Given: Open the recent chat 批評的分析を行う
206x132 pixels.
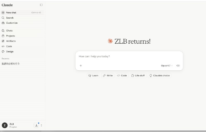Looking at the screenshot, I should point(11,64).
